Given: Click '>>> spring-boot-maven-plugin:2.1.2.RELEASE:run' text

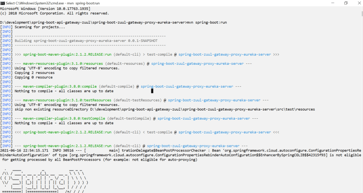Looking at the screenshot, I should tap(63, 54).
